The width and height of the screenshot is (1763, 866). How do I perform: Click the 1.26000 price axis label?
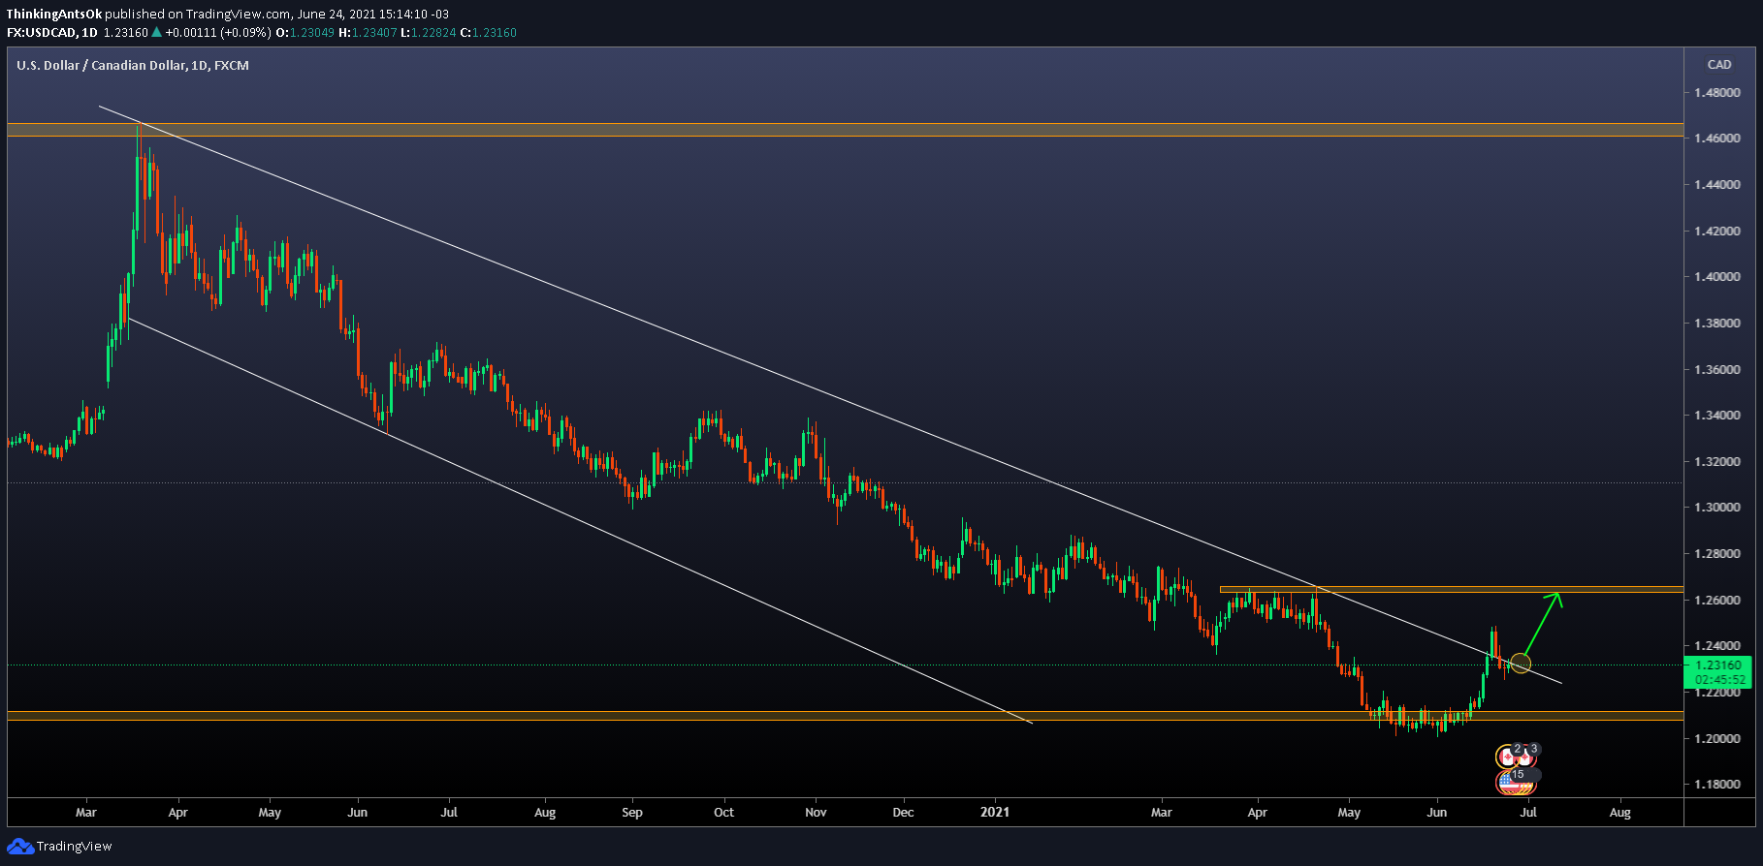pos(1716,601)
